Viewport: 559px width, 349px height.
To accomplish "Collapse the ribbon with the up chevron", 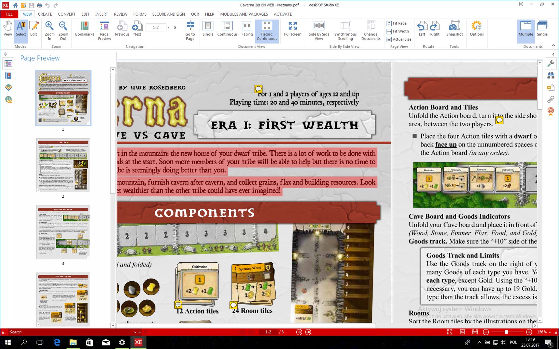I will [x=553, y=45].
